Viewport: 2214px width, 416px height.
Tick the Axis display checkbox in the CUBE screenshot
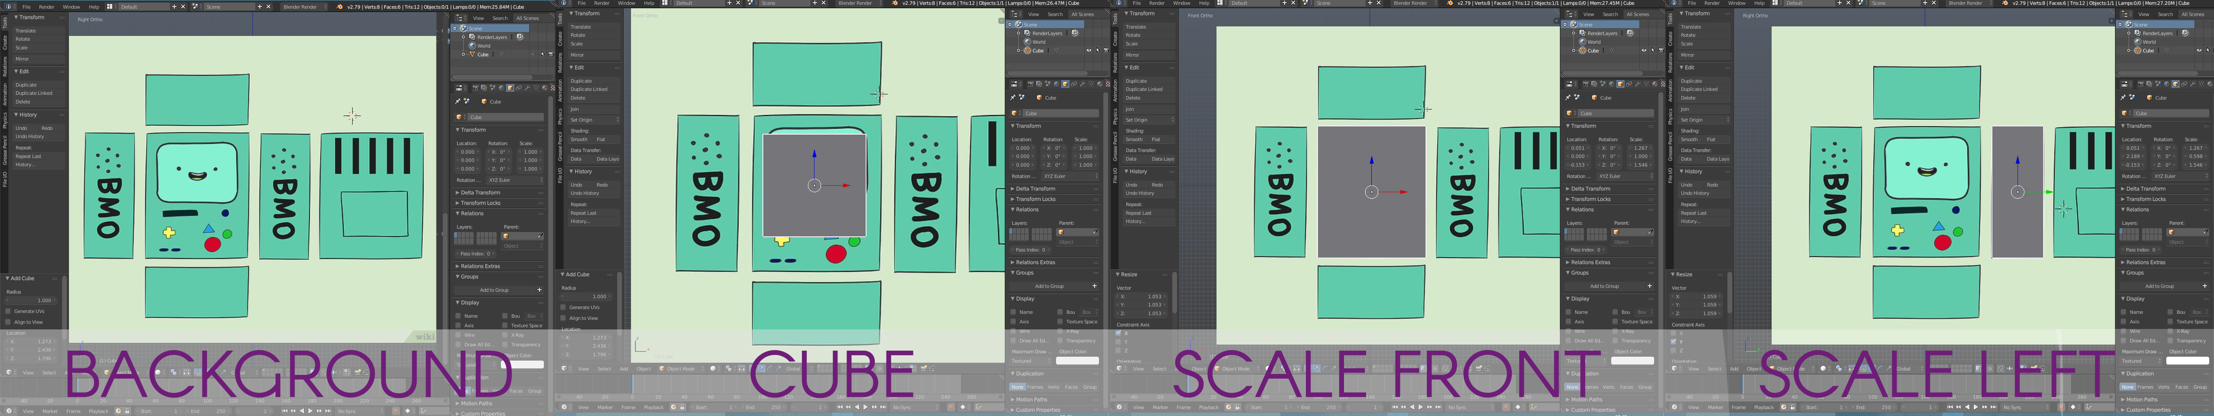[x=1014, y=322]
